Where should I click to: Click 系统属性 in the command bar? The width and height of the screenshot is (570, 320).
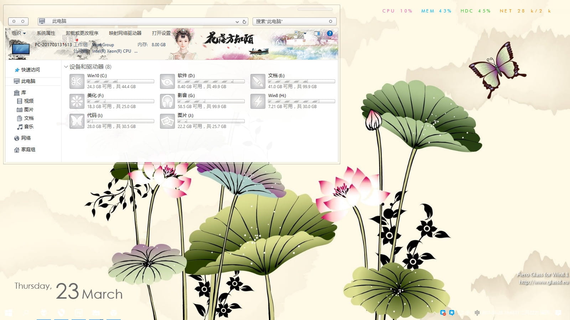(46, 33)
